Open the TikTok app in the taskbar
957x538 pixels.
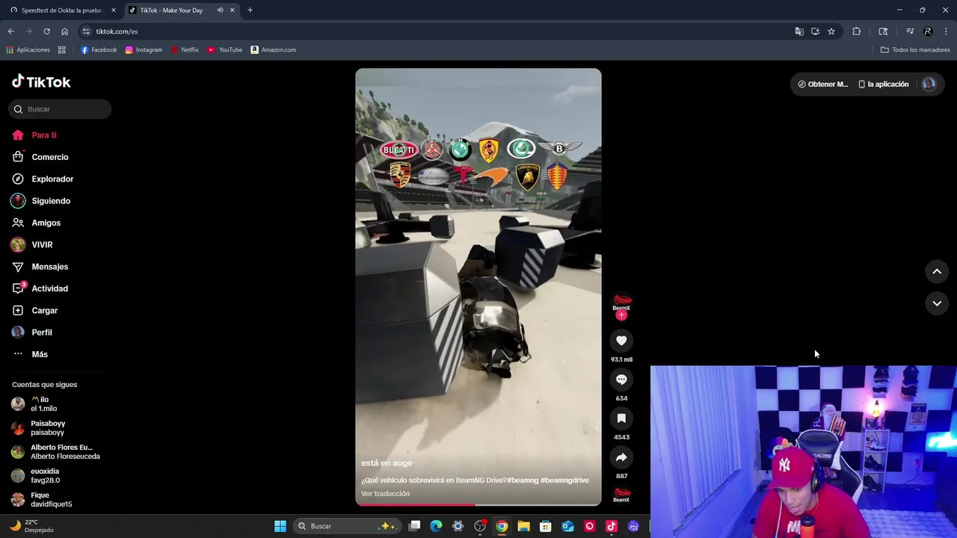611,526
